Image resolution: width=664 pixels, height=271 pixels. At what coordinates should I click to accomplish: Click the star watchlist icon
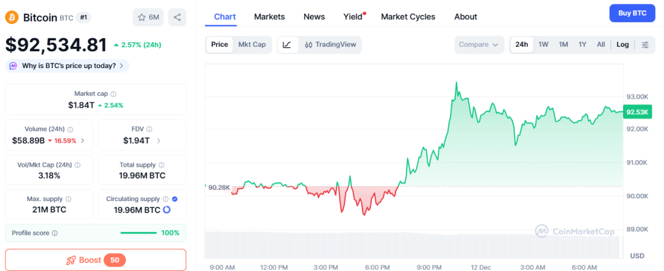coord(141,17)
